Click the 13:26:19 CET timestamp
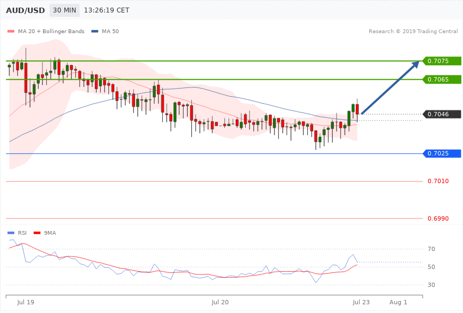Viewport: 463px width, 313px height. tap(107, 10)
